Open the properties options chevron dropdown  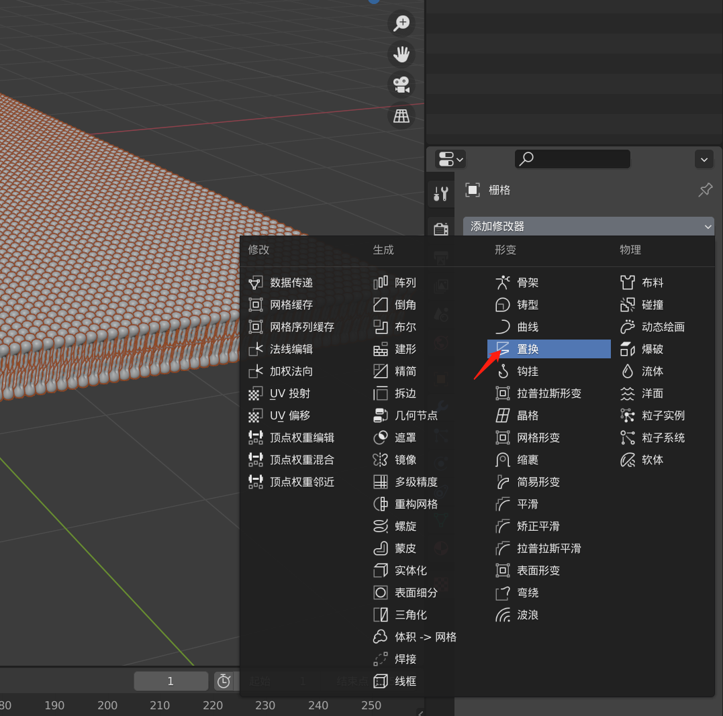tap(704, 160)
